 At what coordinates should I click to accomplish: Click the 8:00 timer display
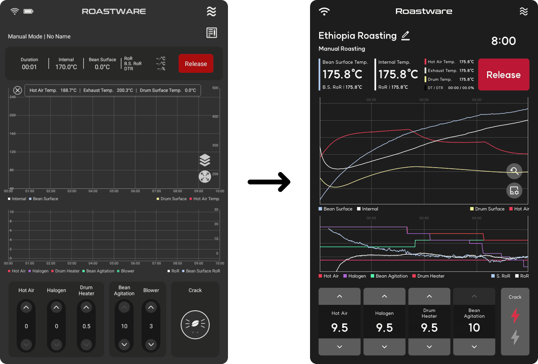point(503,41)
